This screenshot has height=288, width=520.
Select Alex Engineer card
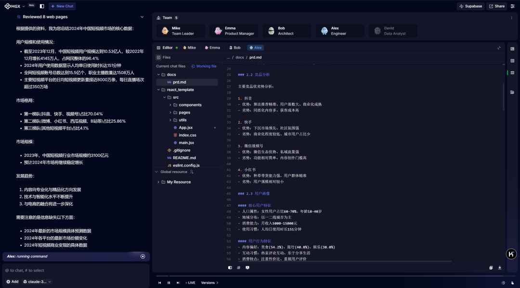(x=340, y=31)
